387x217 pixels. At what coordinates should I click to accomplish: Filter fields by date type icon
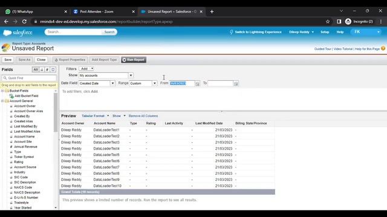point(53,70)
